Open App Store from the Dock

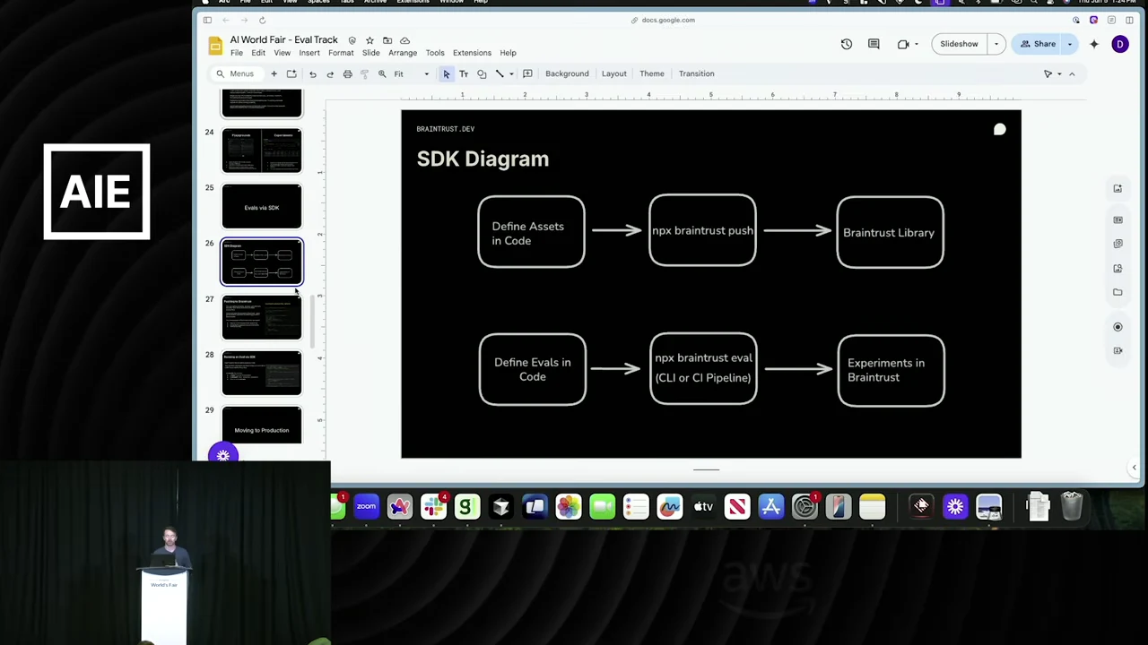771,507
